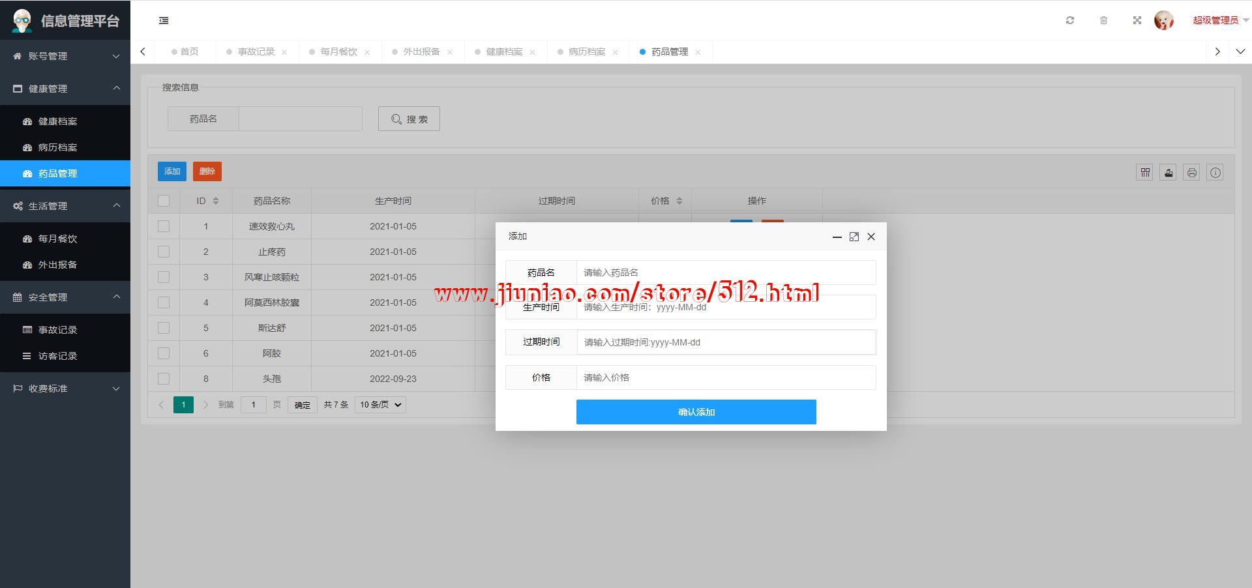The image size is (1252, 588).
Task: Click the red 删除 button above table
Action: coord(207,171)
